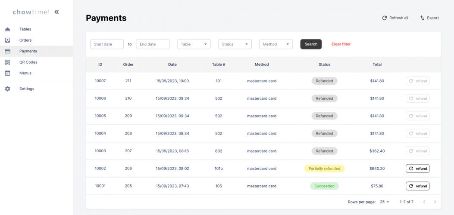Click order number 205
454x215 pixels.
point(128,186)
